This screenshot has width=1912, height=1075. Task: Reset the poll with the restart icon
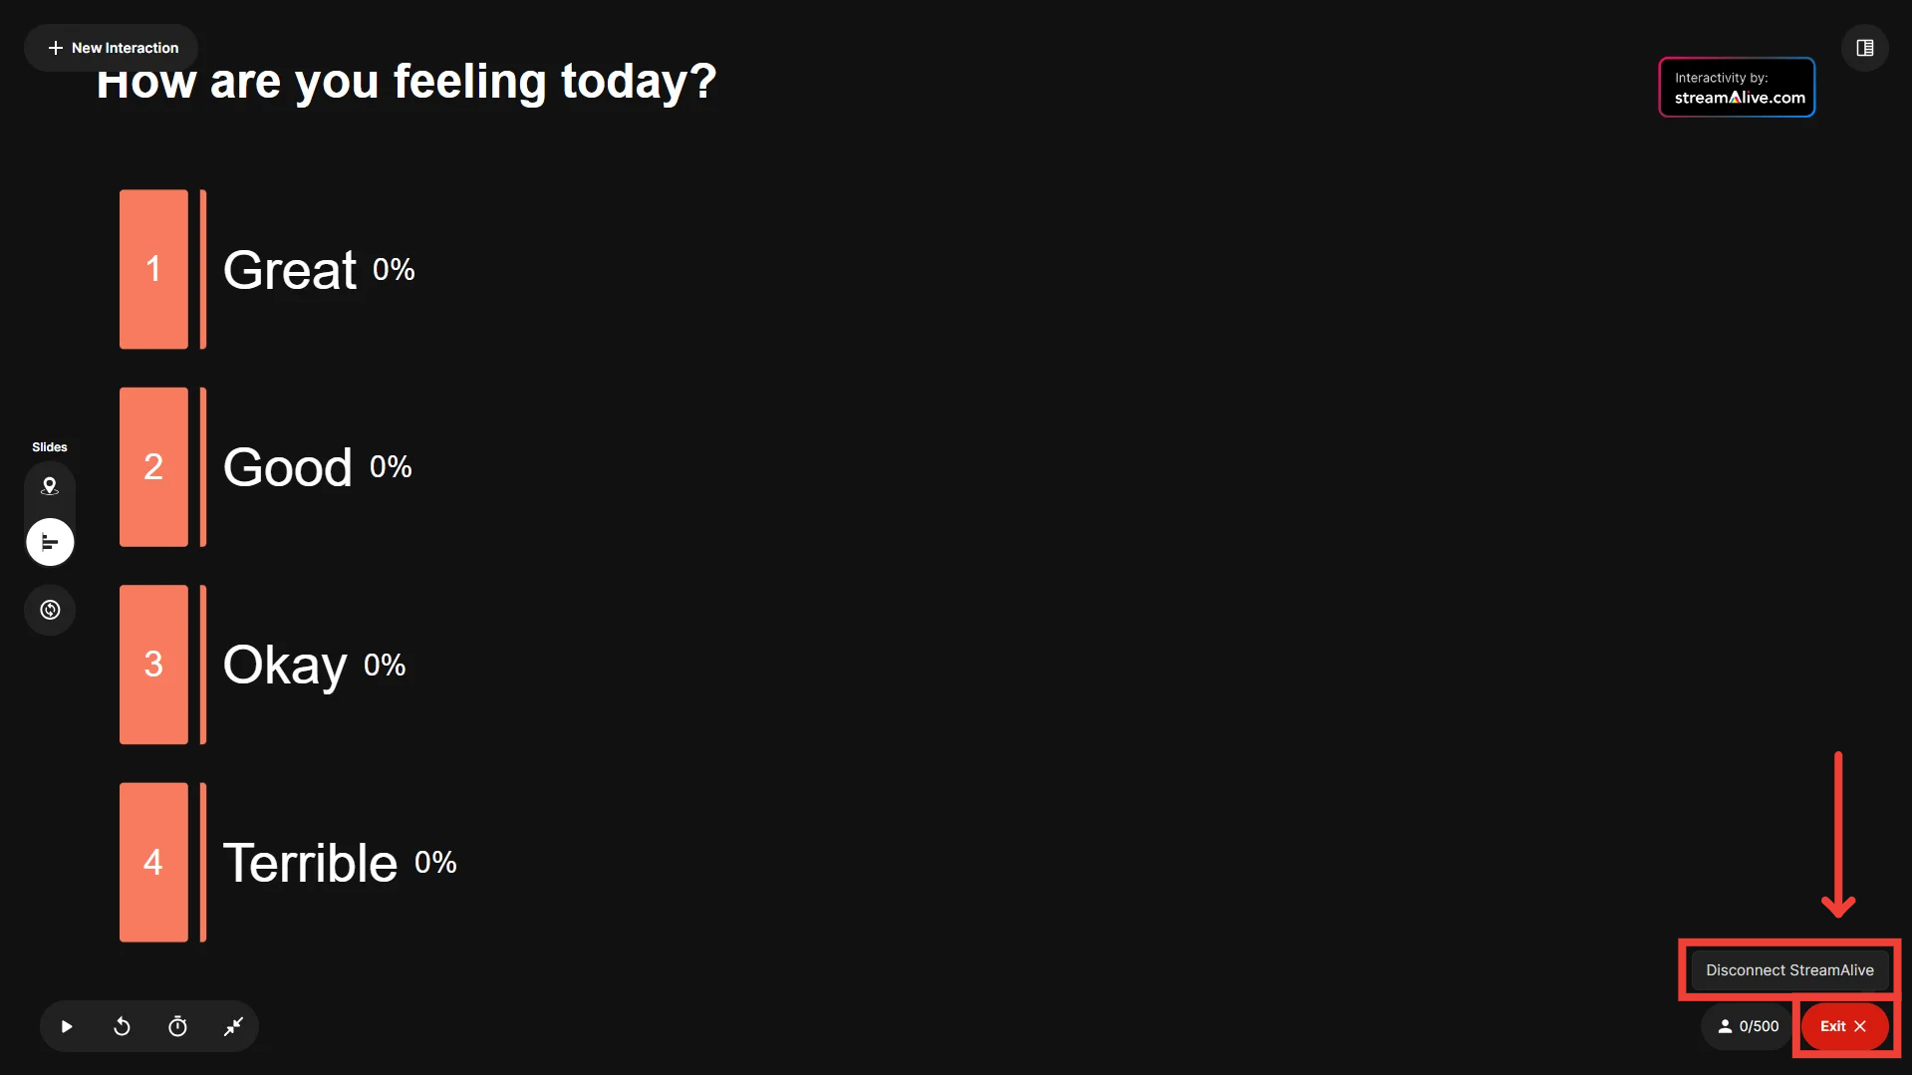click(122, 1026)
